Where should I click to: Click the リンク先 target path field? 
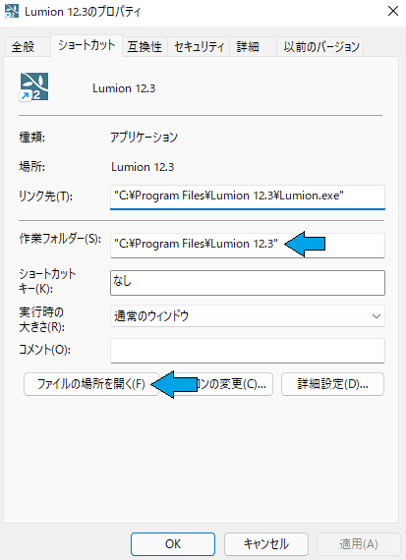pos(248,196)
